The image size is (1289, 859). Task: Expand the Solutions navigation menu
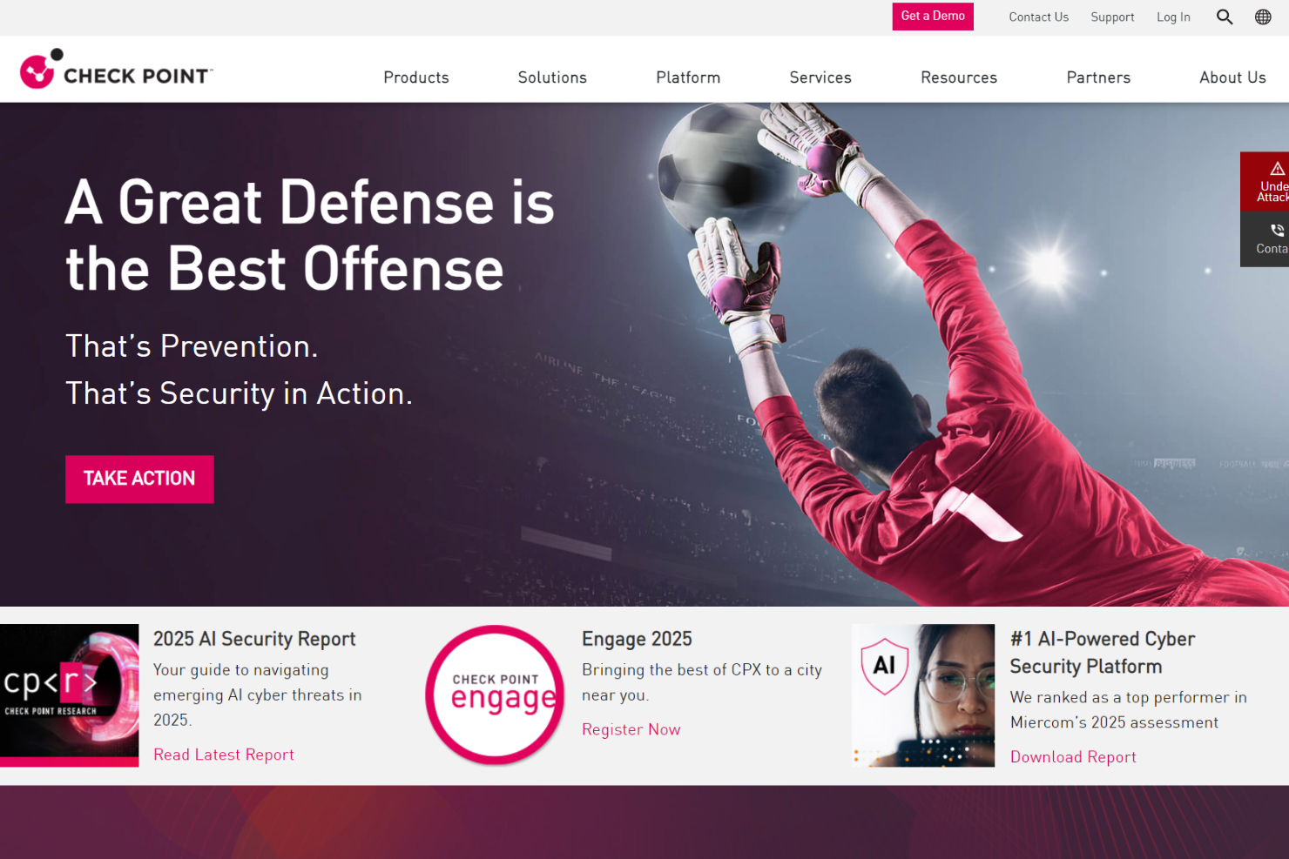[x=552, y=77]
